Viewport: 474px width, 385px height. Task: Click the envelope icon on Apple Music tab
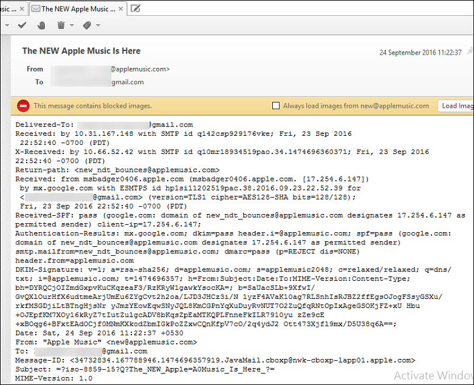coord(36,8)
